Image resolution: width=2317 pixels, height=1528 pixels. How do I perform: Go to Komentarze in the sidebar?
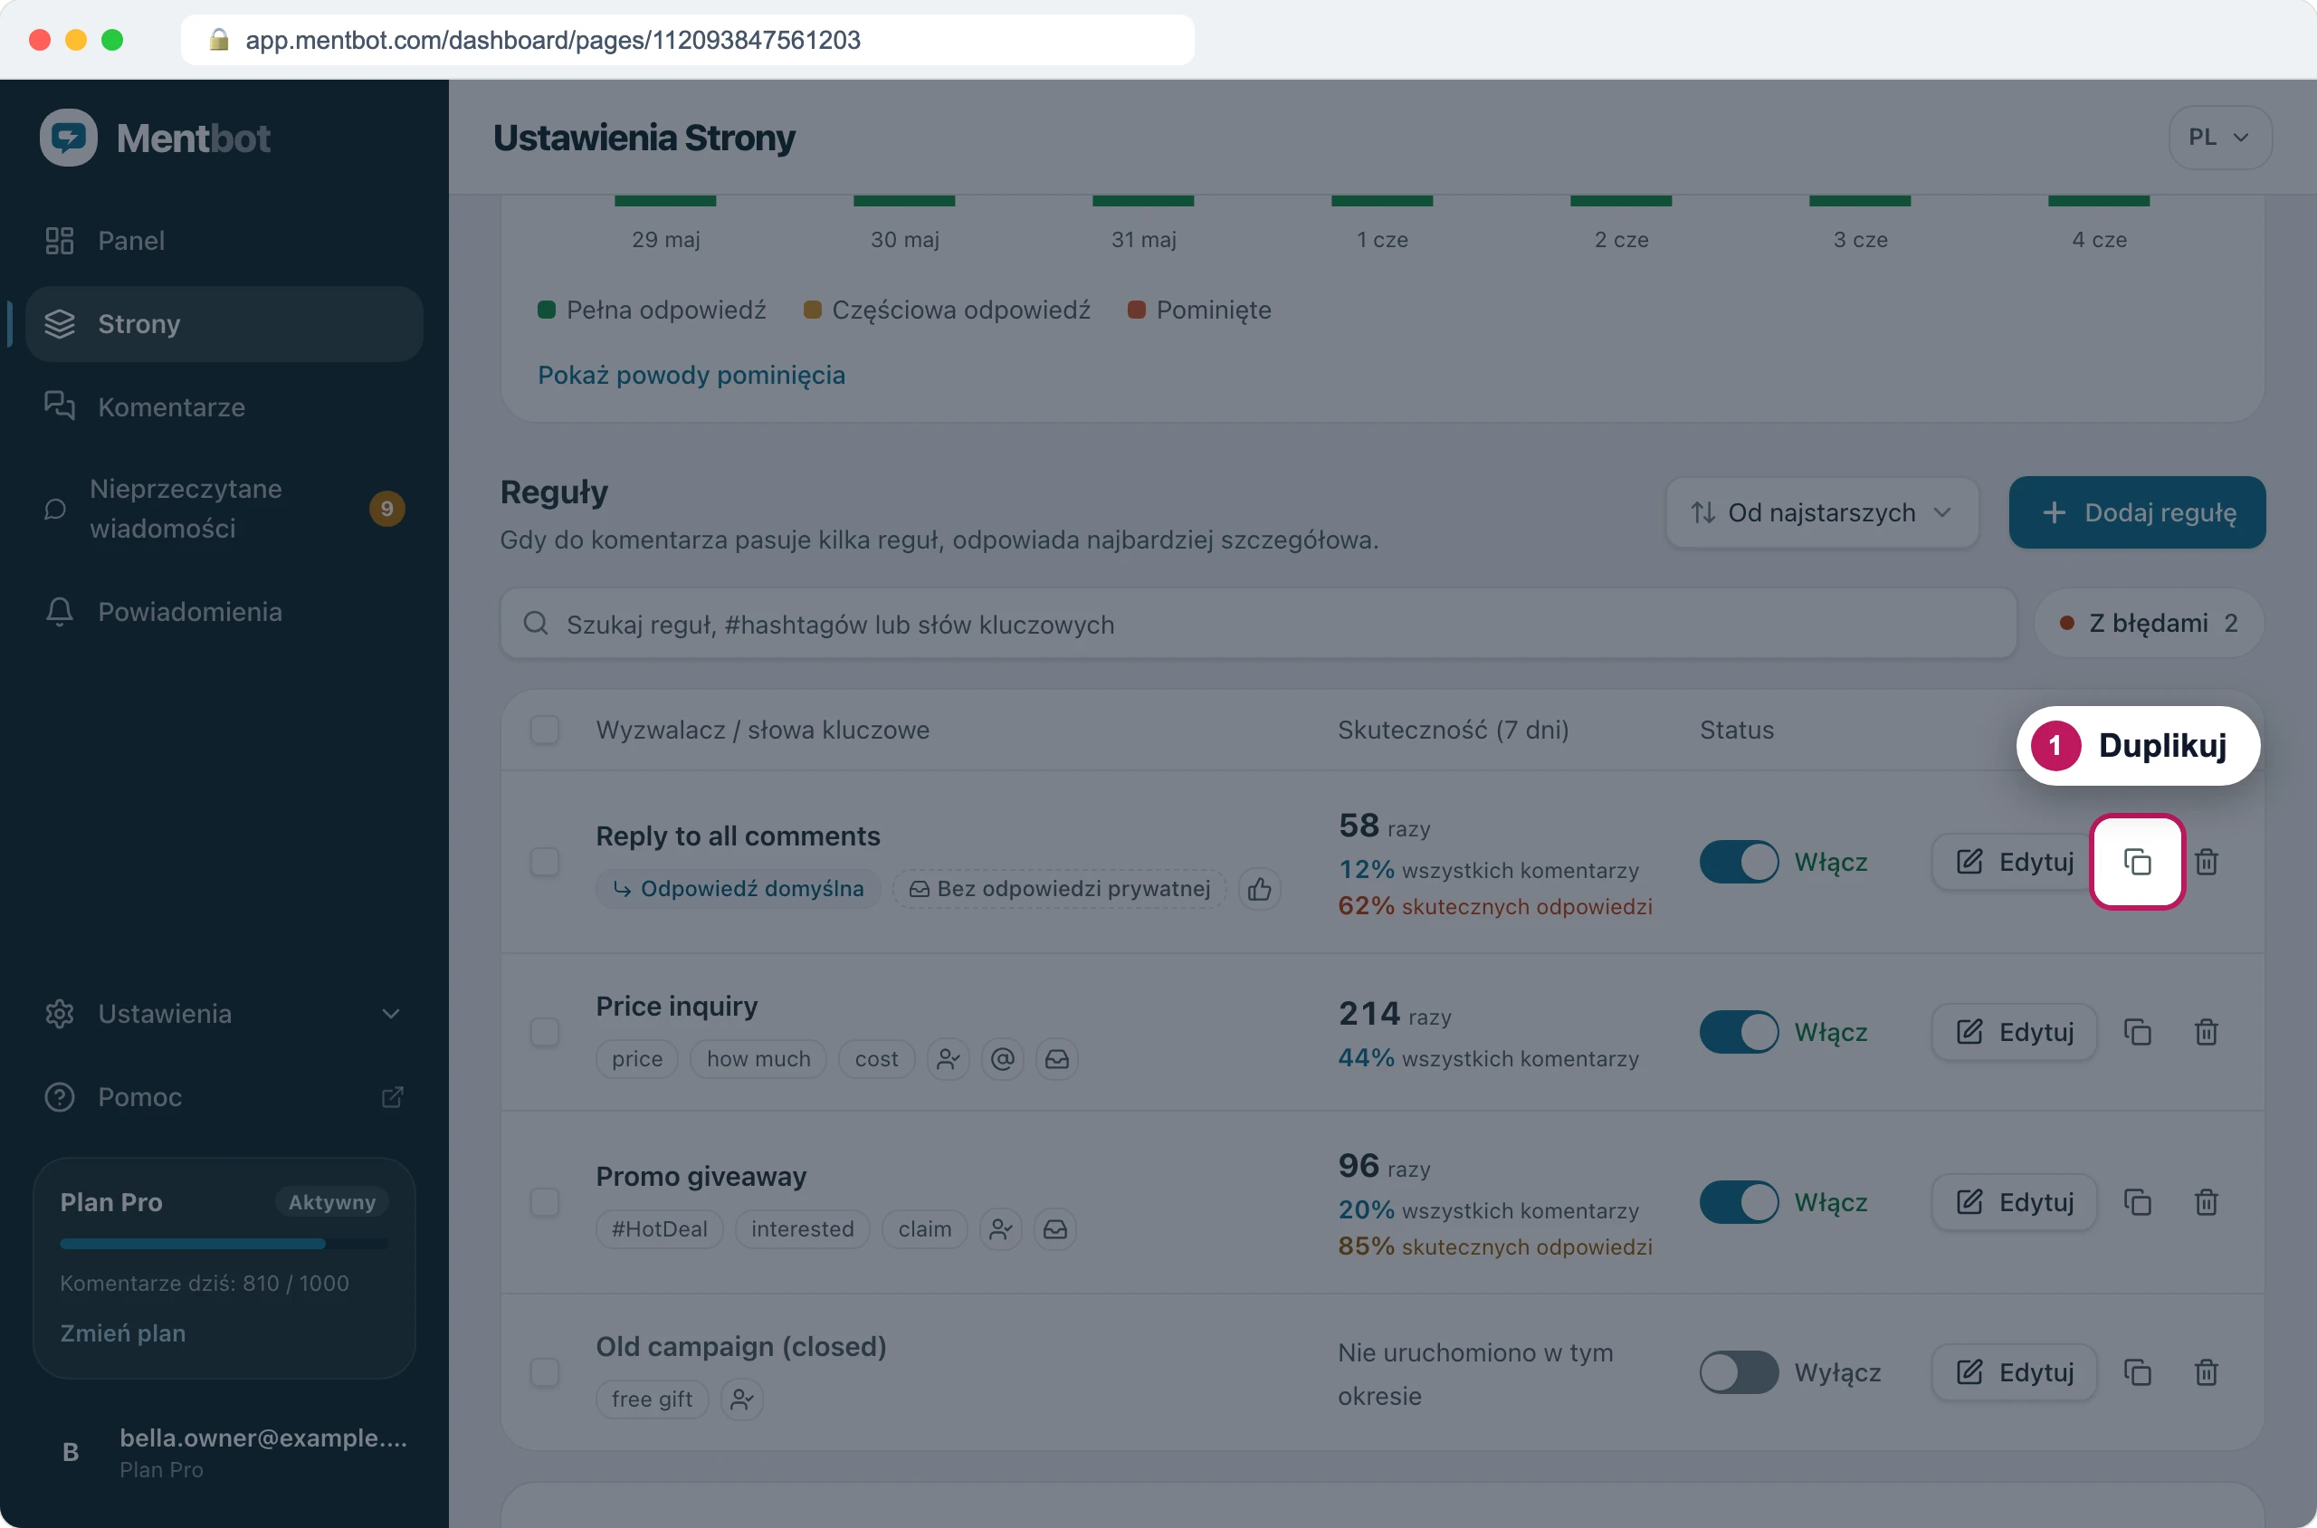[224, 406]
